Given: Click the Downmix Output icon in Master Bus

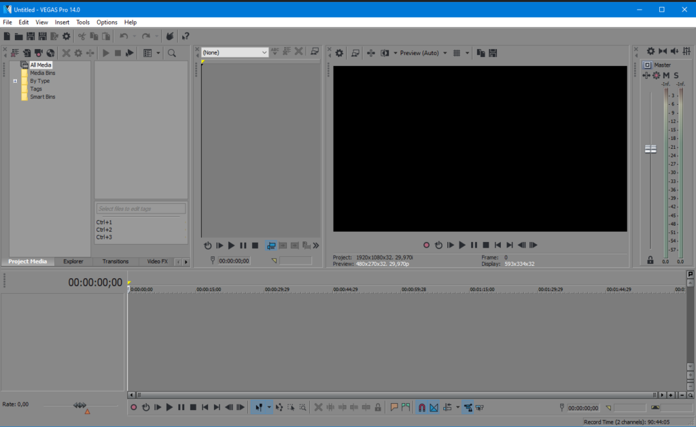Looking at the screenshot, I should coord(663,52).
